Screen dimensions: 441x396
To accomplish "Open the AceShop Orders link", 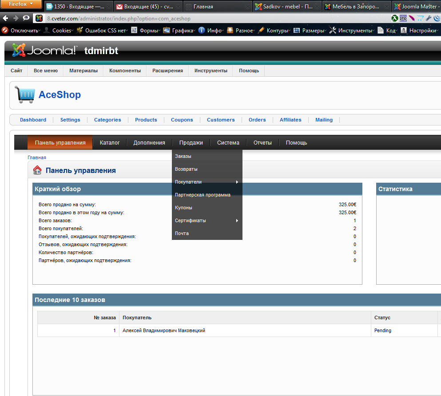I will [257, 120].
